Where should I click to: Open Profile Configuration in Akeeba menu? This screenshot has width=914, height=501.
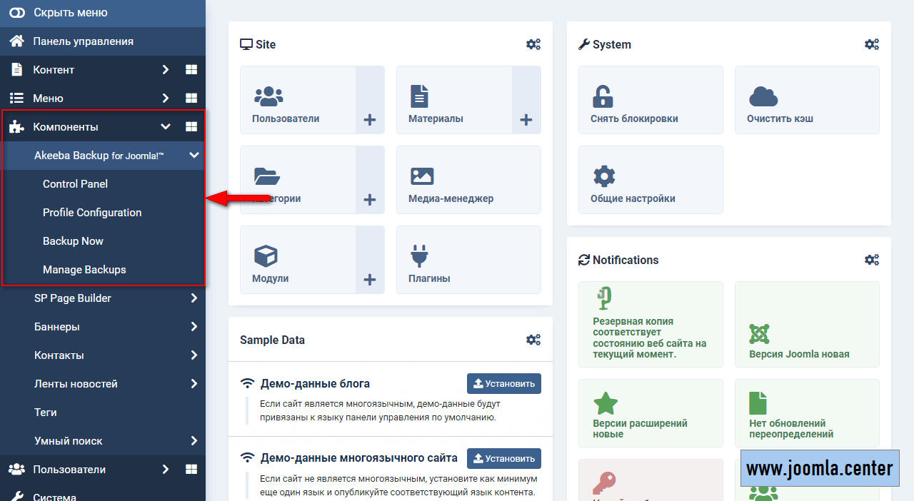coord(92,213)
